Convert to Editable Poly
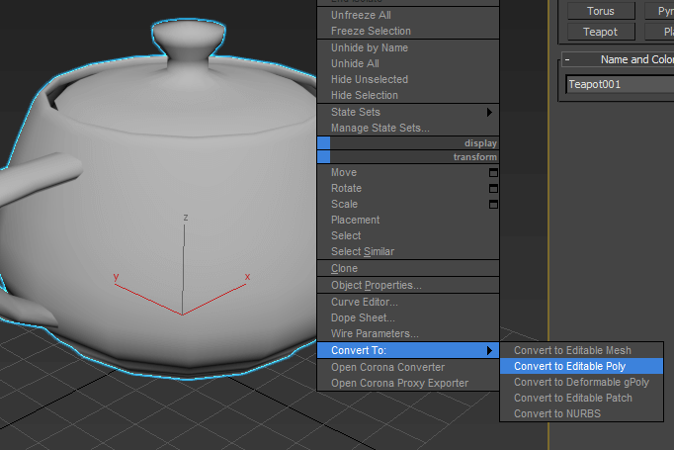674x450 pixels. pos(581,366)
